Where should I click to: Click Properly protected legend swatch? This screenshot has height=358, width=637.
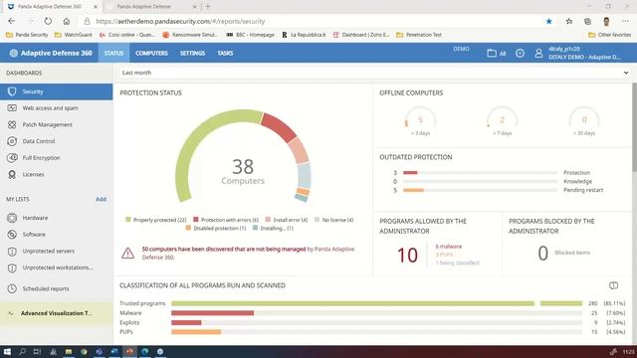(x=128, y=220)
